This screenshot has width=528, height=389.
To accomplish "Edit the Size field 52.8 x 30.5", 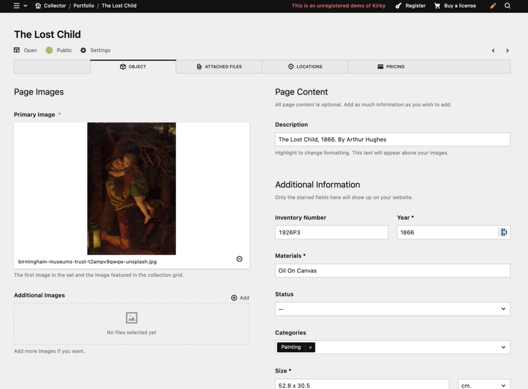I will coord(362,384).
